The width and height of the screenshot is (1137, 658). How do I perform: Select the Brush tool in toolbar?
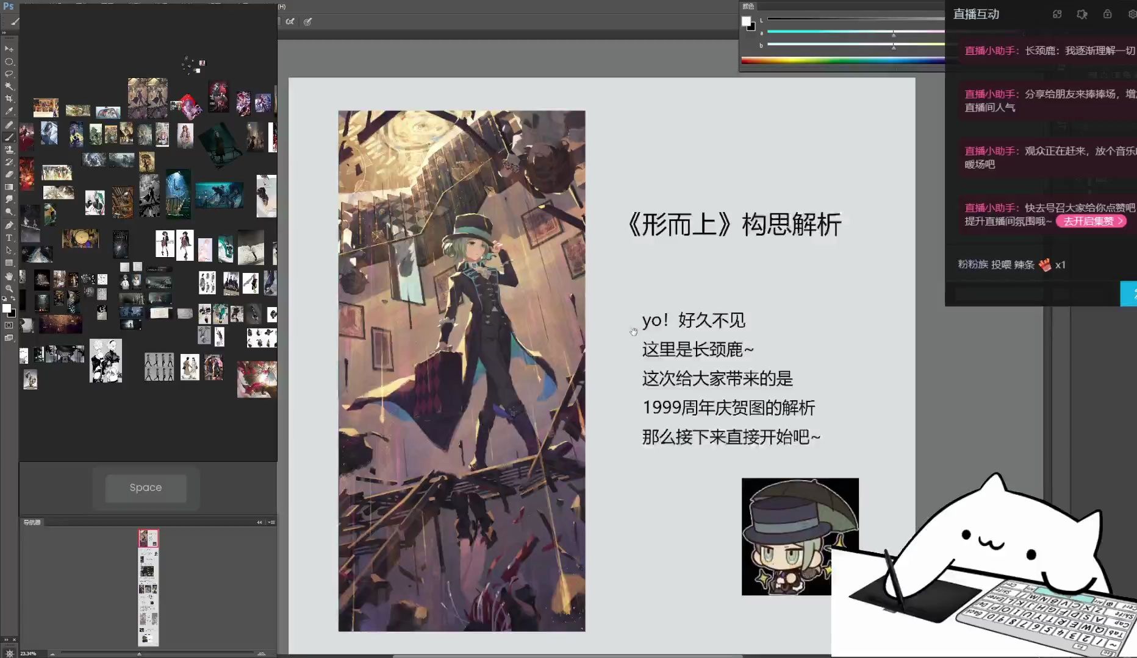pos(9,138)
